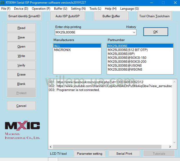Screen dimensions: 180x161
Task: Open the Buffer Buffer button
Action: tap(111, 16)
